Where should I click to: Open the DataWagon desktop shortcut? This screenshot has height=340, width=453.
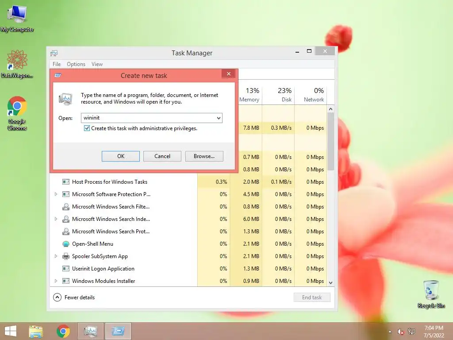click(x=17, y=64)
